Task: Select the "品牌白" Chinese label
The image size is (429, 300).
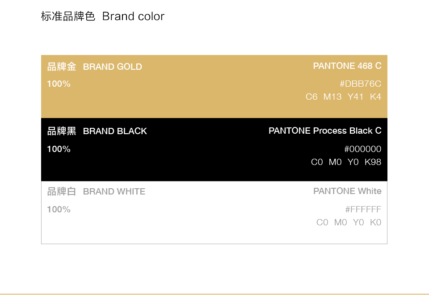Action: [62, 192]
